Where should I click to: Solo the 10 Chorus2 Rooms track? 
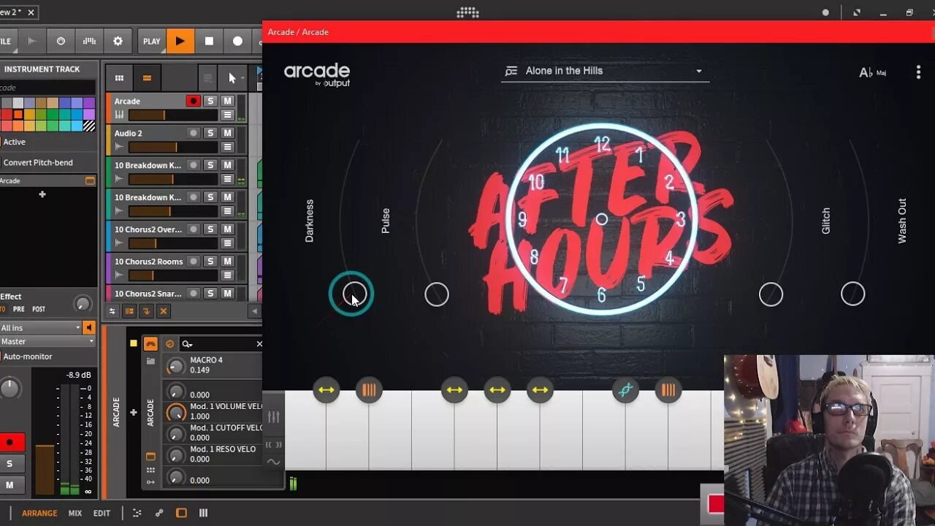(x=210, y=262)
